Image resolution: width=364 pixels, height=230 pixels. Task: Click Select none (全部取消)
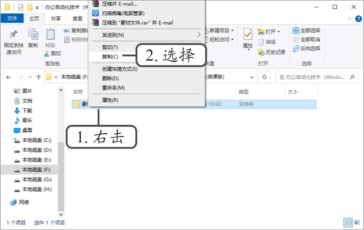306,39
